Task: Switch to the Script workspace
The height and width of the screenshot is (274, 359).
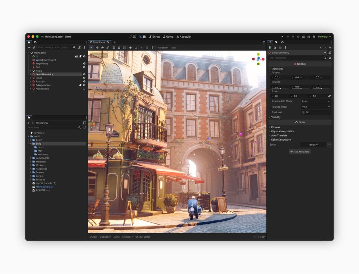Action: click(x=154, y=37)
